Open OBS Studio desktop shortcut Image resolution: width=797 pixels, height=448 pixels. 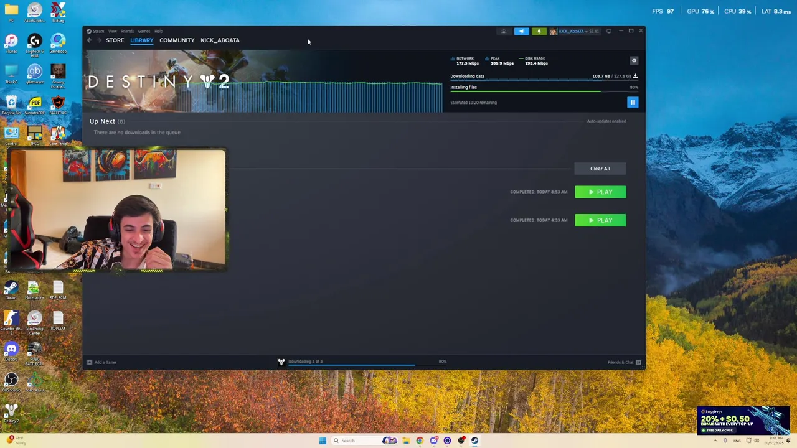11,383
